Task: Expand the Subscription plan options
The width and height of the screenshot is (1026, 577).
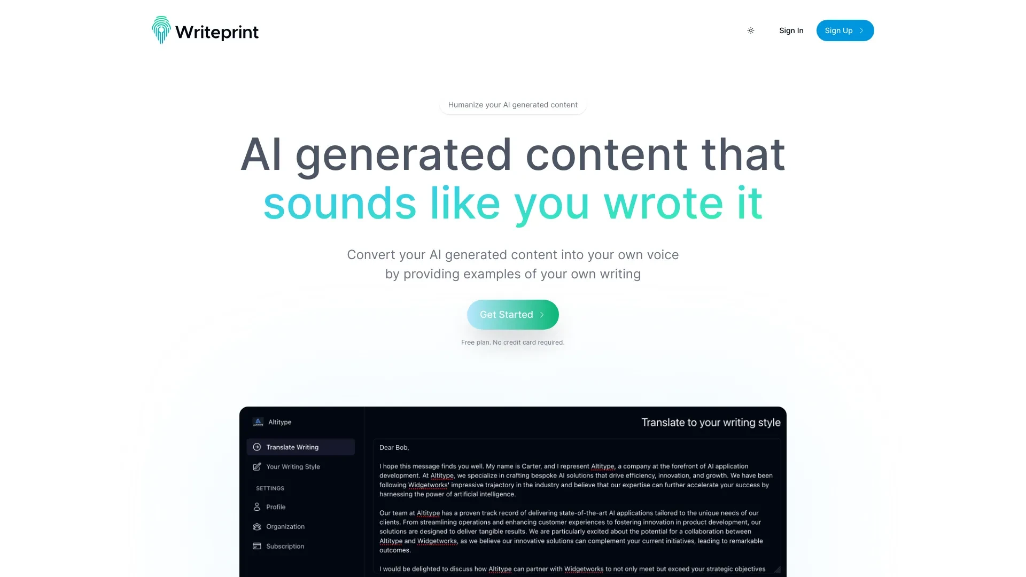Action: 285,545
